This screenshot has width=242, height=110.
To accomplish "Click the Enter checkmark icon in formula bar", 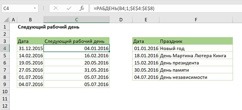I will [x=69, y=9].
